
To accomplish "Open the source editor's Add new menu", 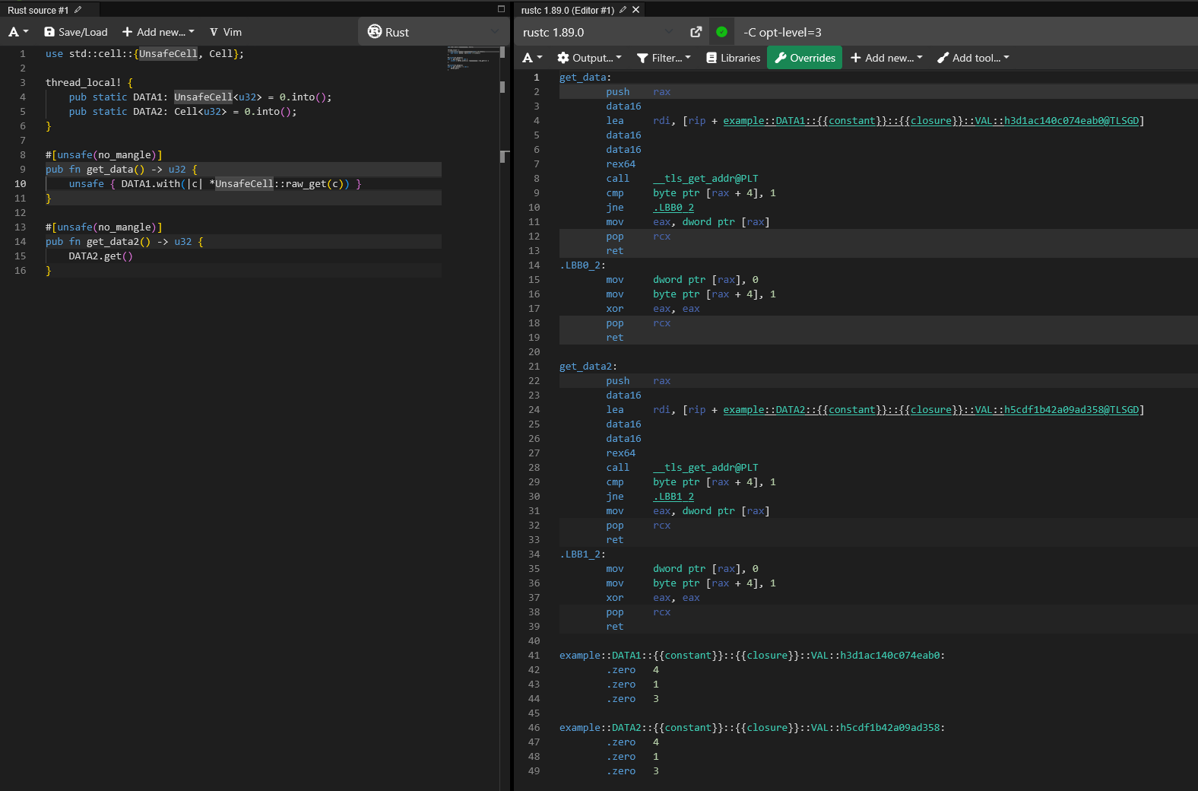I will click(x=159, y=32).
